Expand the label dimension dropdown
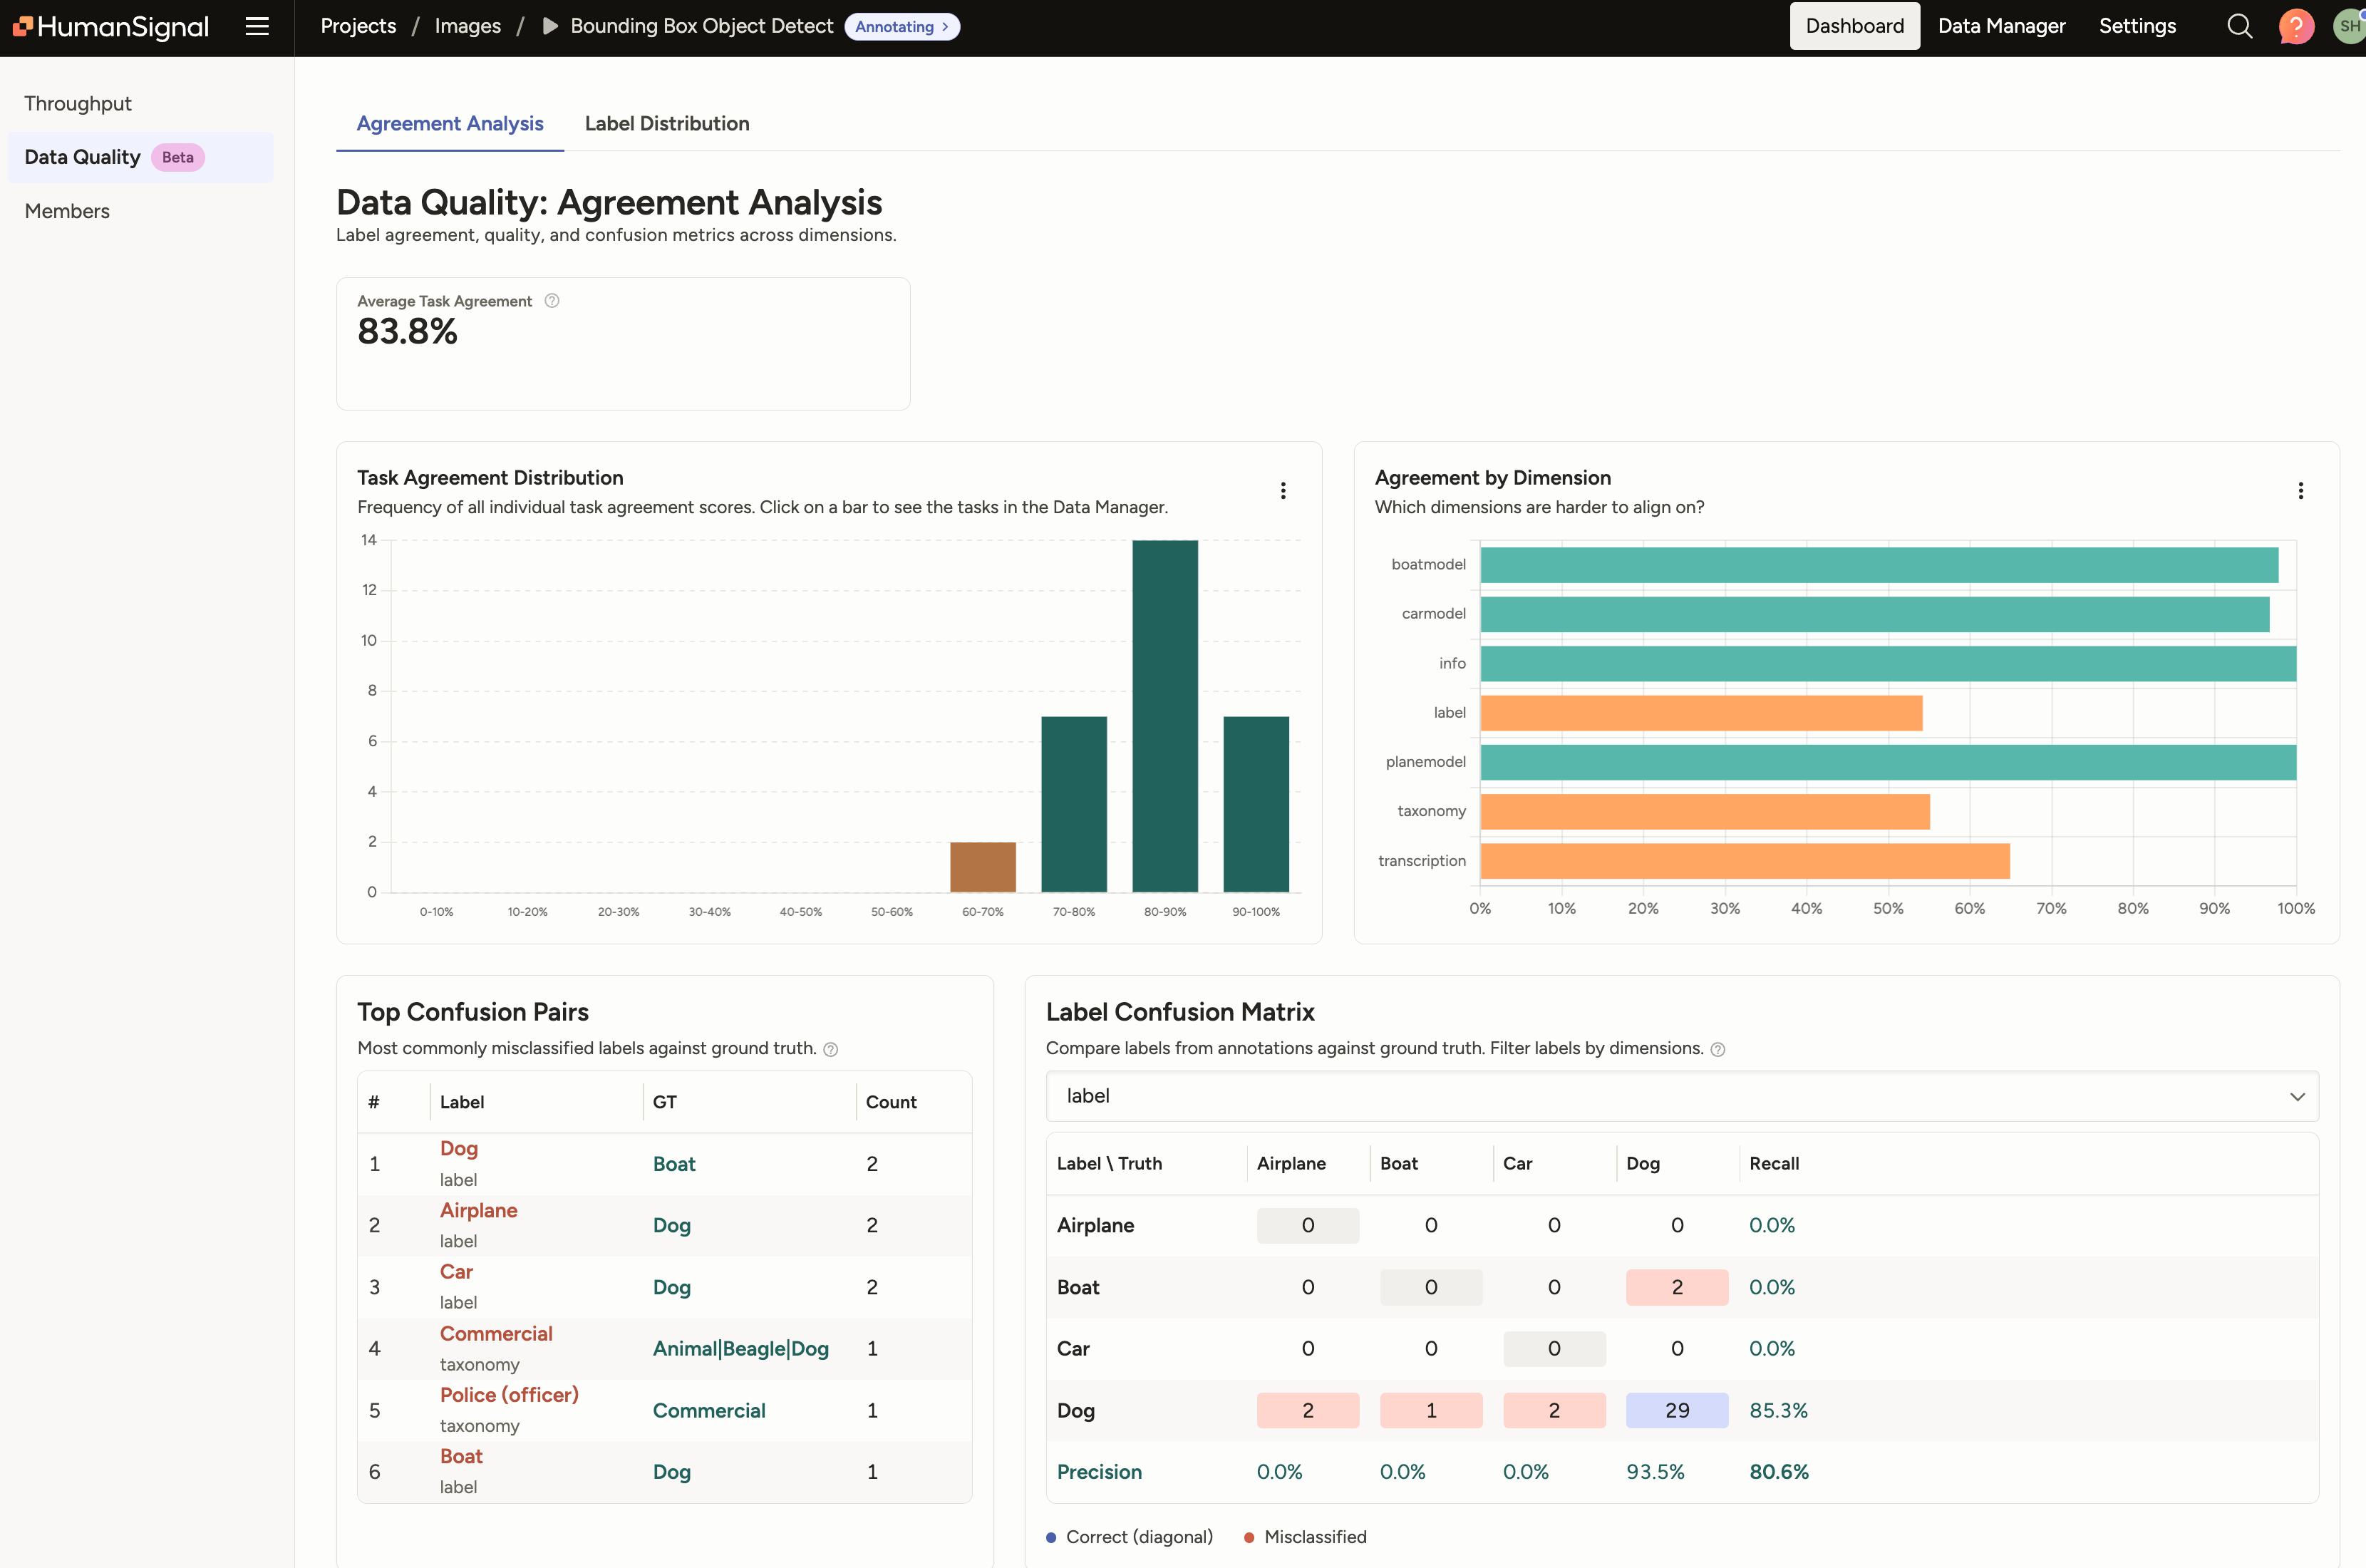 pyautogui.click(x=1681, y=1097)
